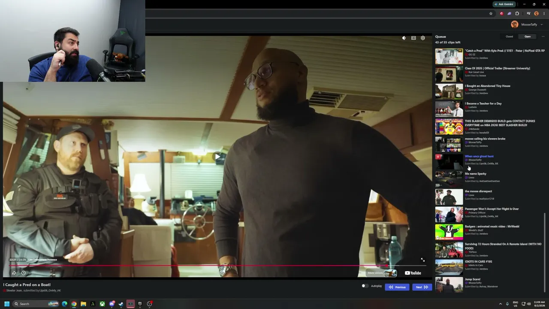
Task: Open Steam from the taskbar
Action: (121, 304)
